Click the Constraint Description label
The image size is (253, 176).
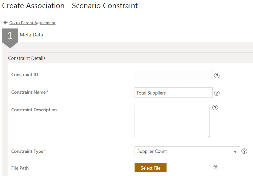click(x=34, y=110)
